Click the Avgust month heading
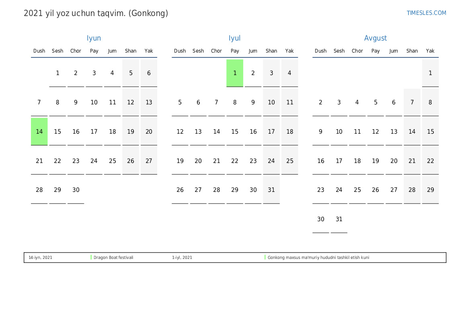Screen dimensions: 470x332 [x=376, y=38]
